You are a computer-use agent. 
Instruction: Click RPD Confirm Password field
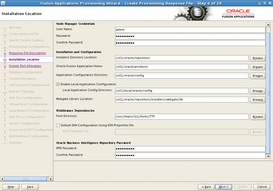[x=190, y=155]
